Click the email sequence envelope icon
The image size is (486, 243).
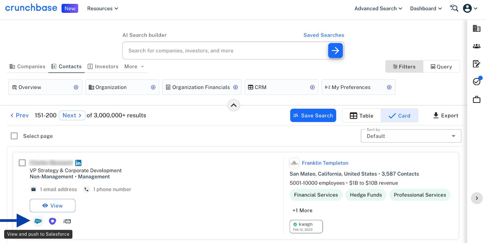[67, 221]
